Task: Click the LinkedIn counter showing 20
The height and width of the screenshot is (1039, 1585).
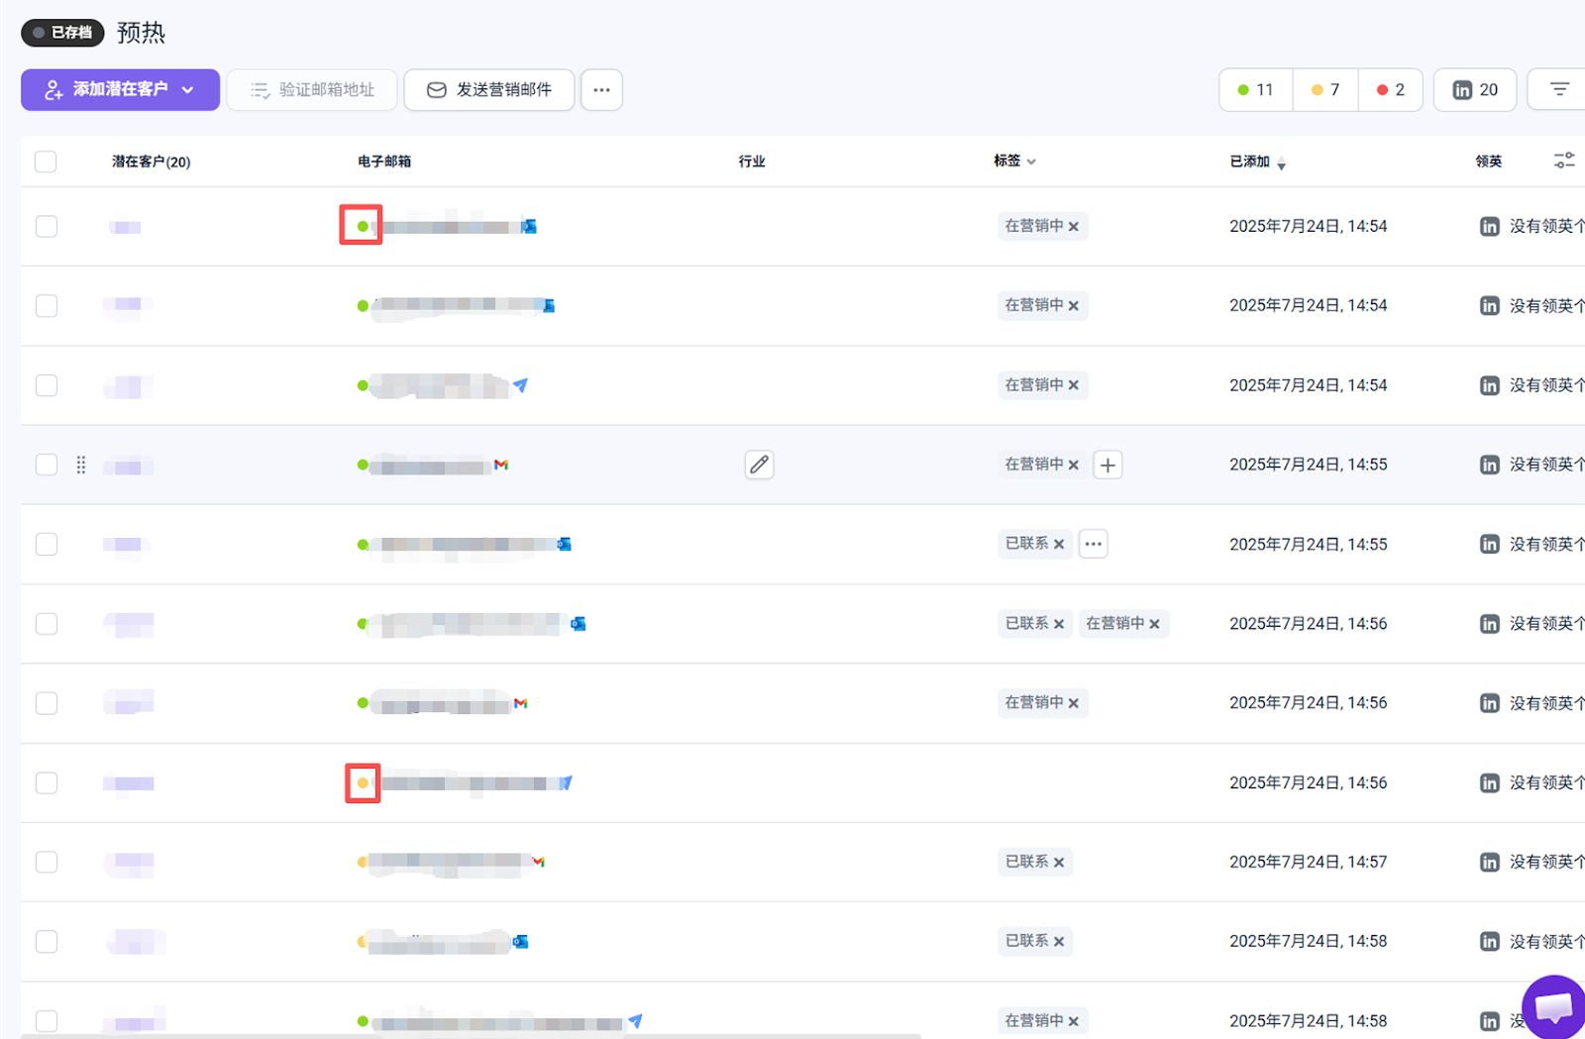Action: click(x=1474, y=89)
